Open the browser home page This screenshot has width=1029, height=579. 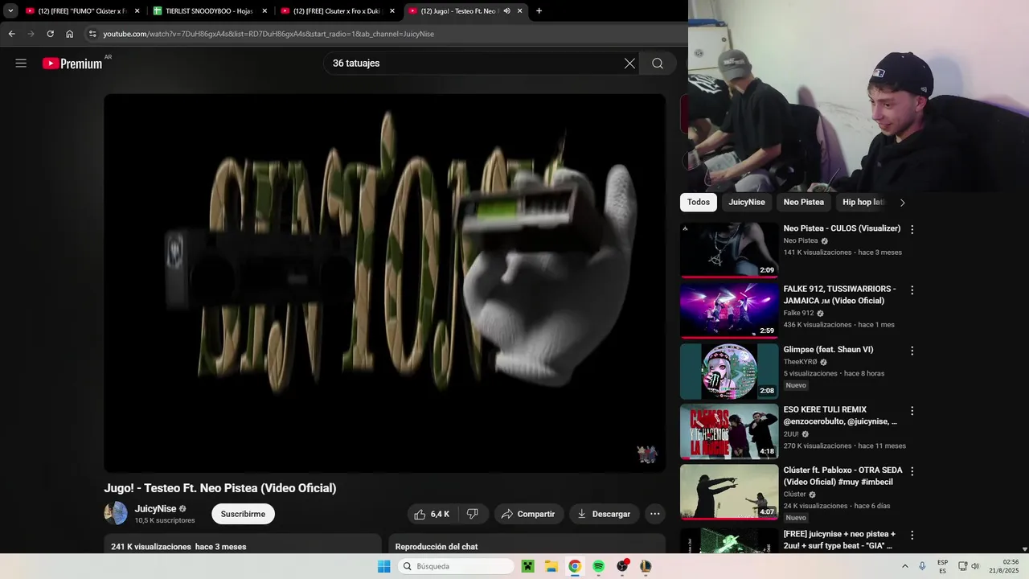click(69, 34)
